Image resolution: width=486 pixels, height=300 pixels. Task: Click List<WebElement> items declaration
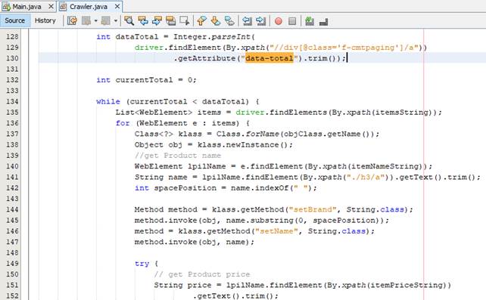point(168,113)
